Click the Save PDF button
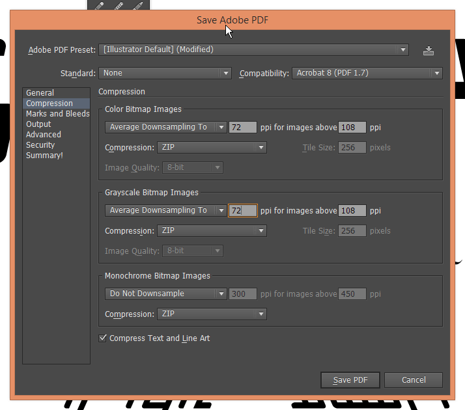This screenshot has width=465, height=410. [350, 380]
